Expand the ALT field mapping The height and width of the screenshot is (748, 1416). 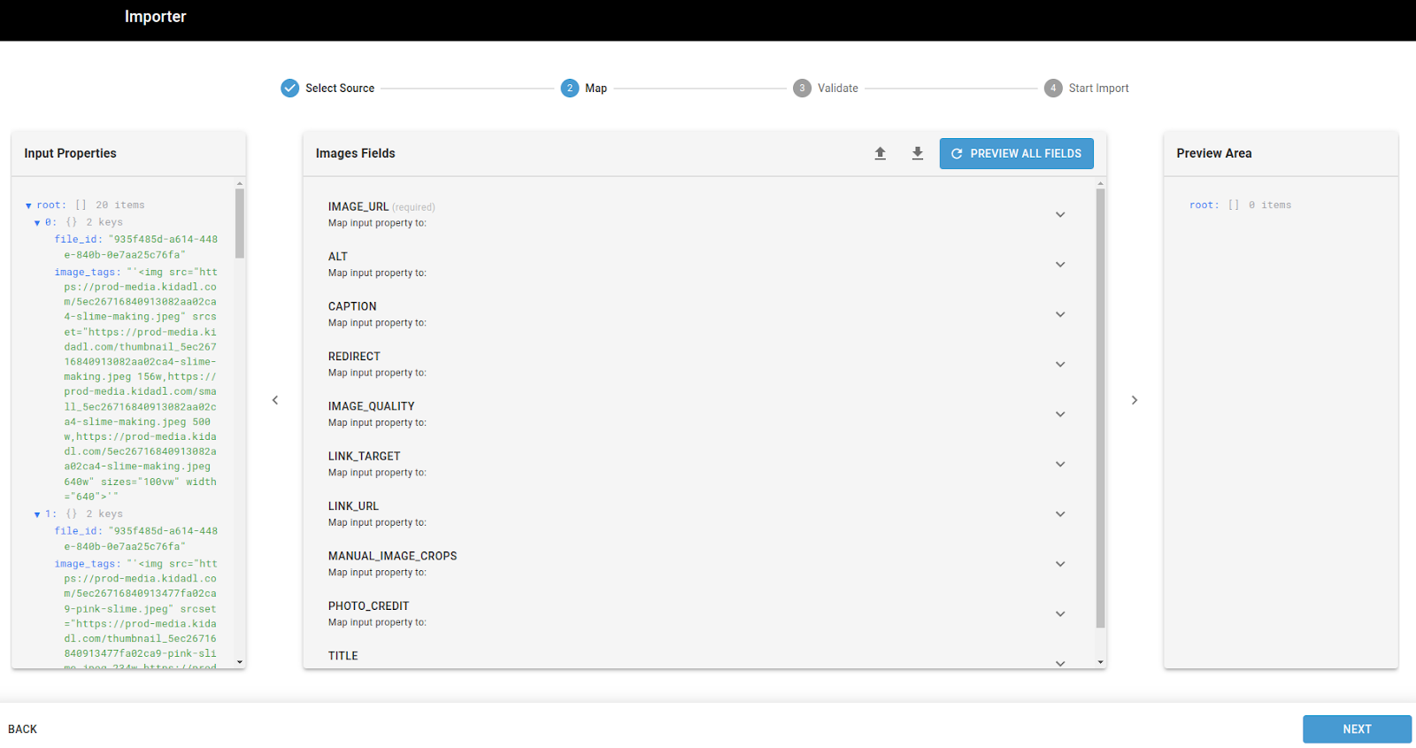pos(1060,265)
